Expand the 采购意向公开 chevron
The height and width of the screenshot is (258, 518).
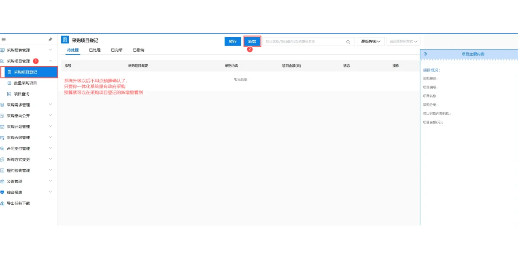pos(50,115)
